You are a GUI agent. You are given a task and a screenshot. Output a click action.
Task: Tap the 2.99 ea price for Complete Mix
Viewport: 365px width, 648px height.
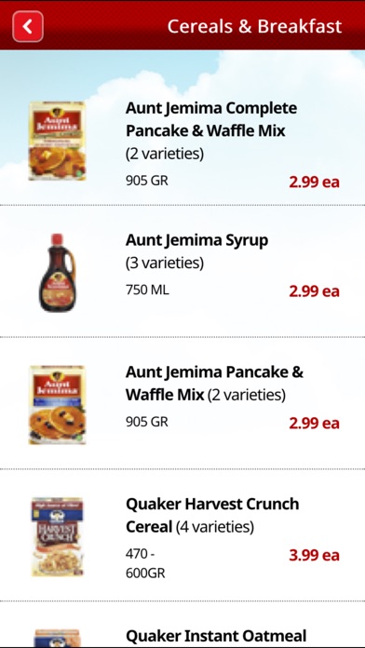click(314, 182)
